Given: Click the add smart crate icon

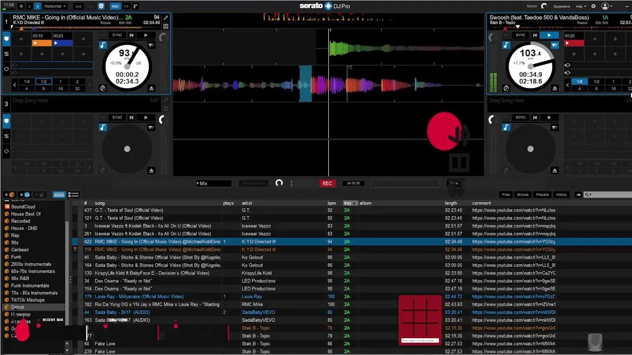Looking at the screenshot, I should (x=25, y=195).
